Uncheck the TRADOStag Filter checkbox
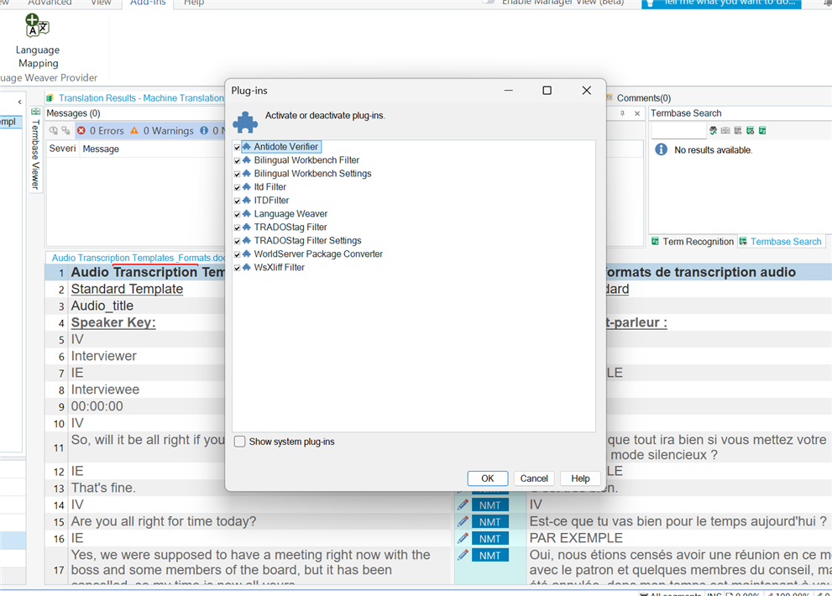Viewport: 832px width, 596px height. (x=238, y=227)
